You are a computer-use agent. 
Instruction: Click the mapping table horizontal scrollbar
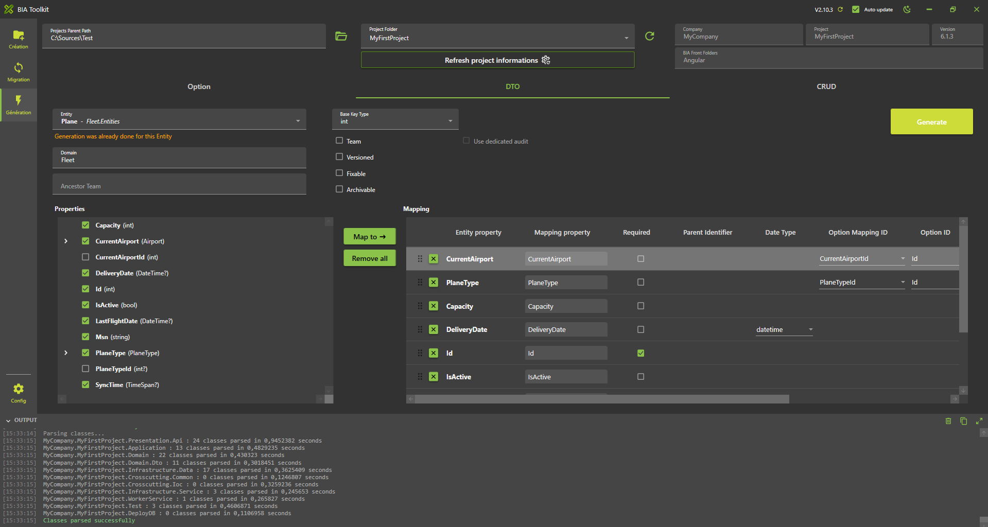click(602, 399)
